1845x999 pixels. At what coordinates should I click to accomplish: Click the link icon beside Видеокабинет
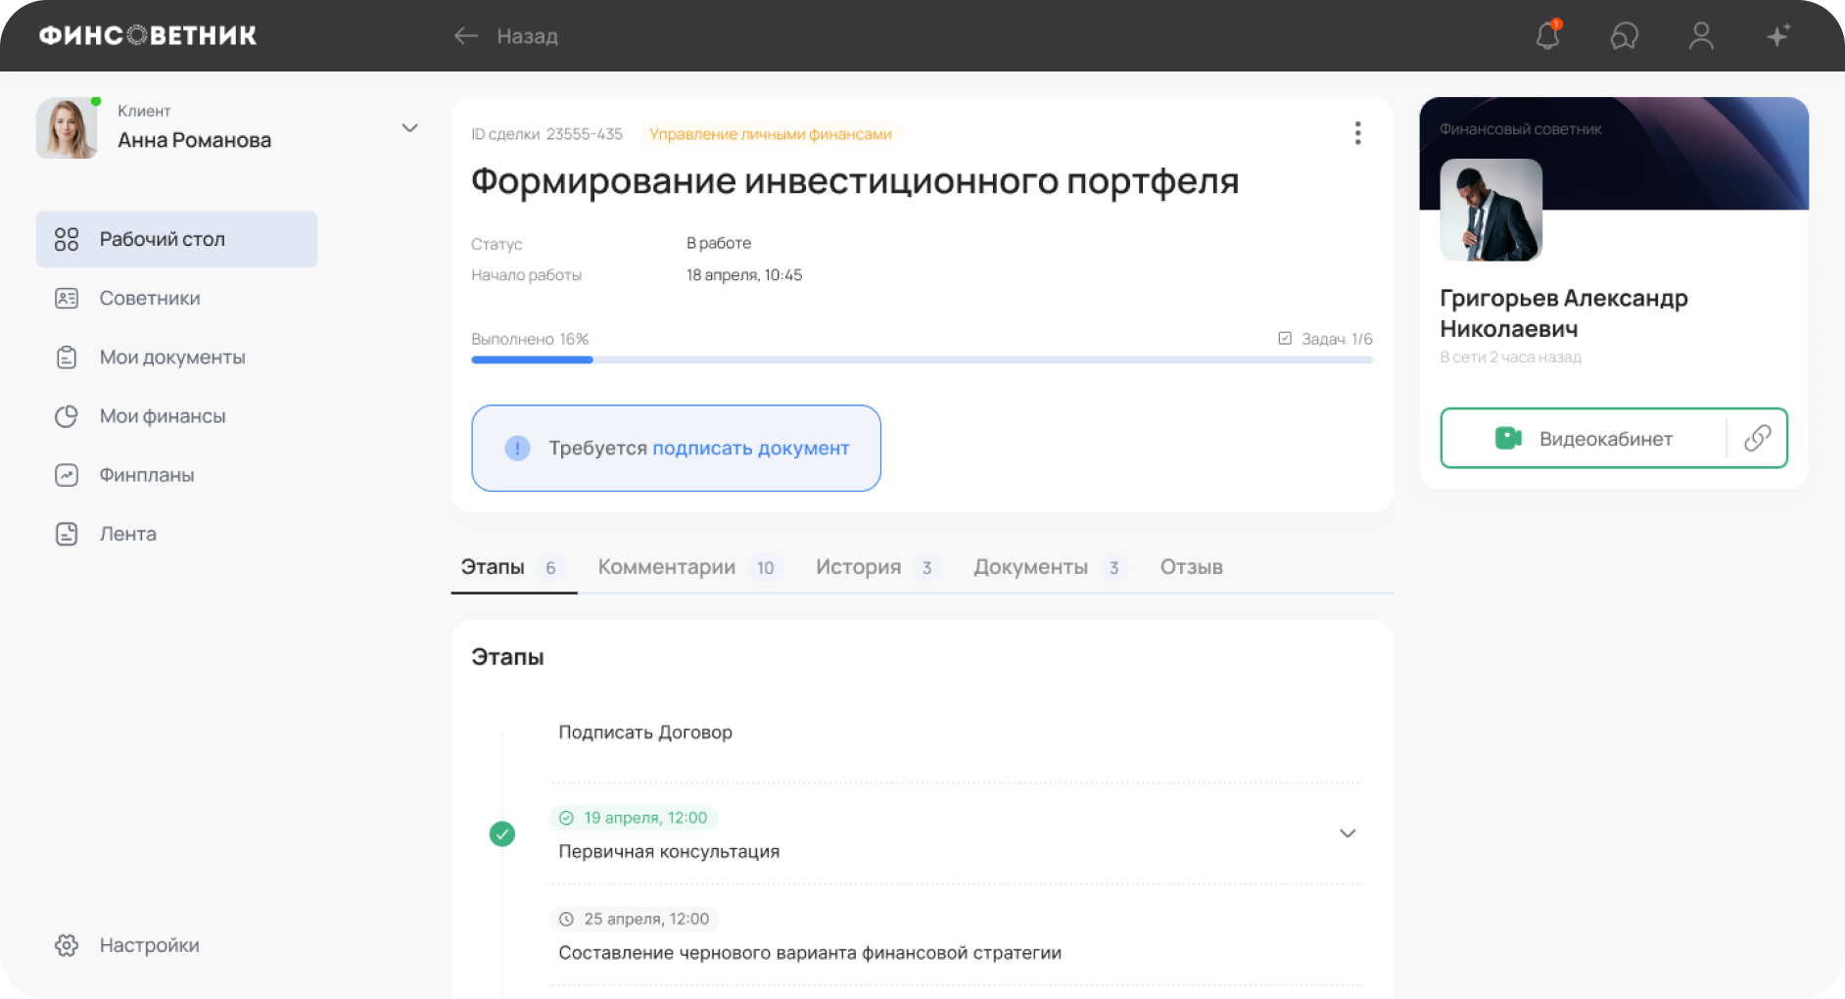point(1758,438)
